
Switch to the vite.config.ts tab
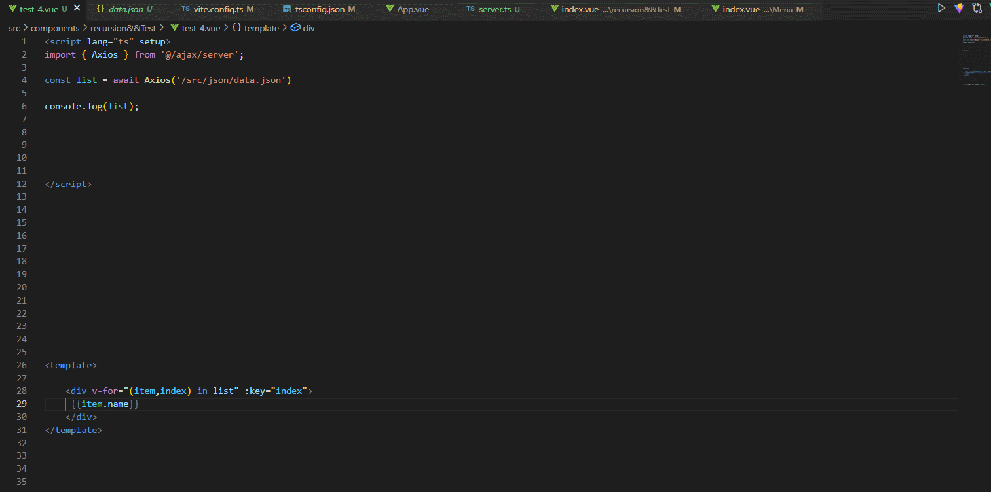(217, 9)
